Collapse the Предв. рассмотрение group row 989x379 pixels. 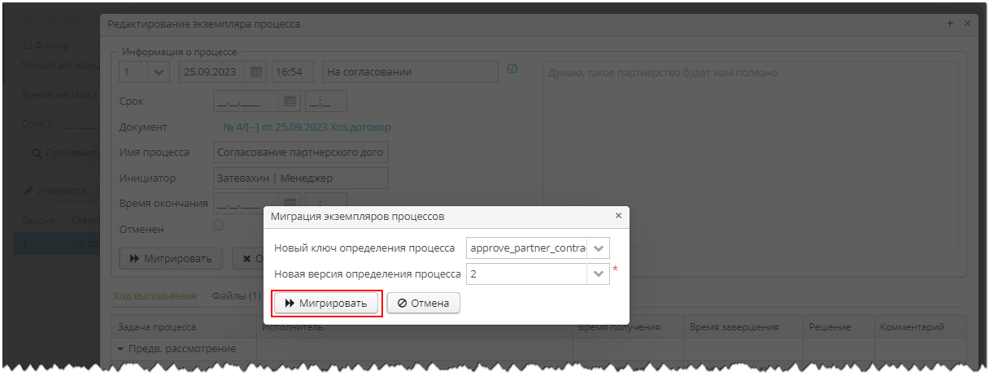point(121,349)
